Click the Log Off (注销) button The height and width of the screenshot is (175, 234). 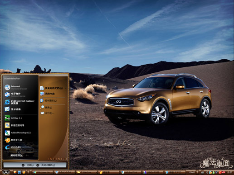[x=28, y=165]
